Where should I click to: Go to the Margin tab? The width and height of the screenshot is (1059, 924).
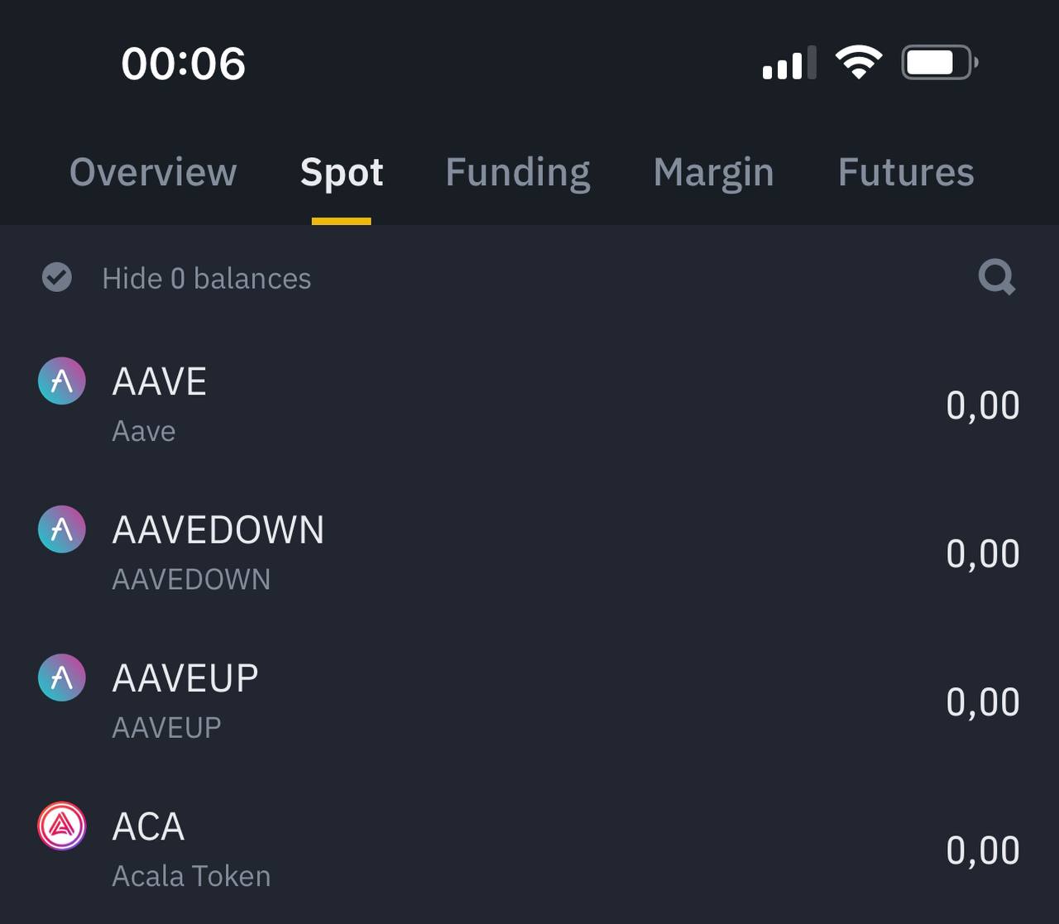pos(713,172)
